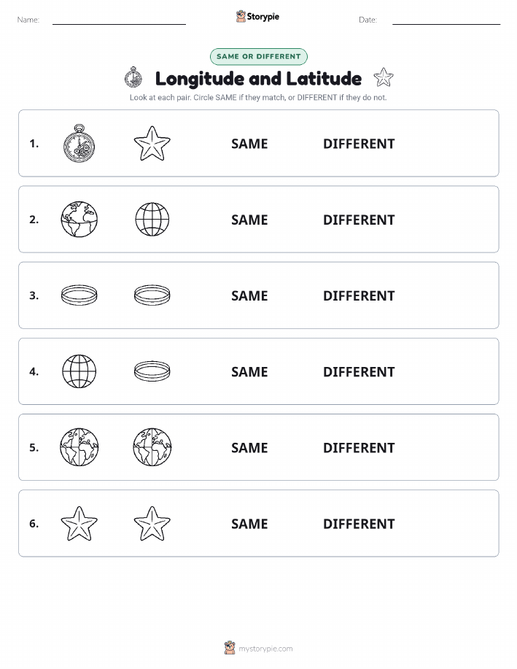This screenshot has height=669, width=517.
Task: Click the compass icon in row 1
Action: 79,143
